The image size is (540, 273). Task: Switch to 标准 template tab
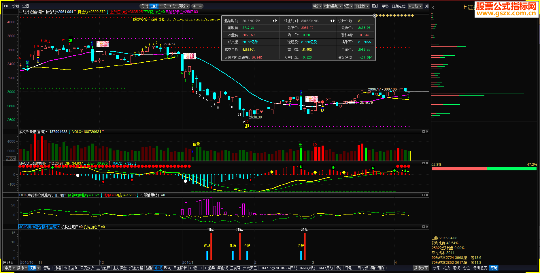point(58,268)
